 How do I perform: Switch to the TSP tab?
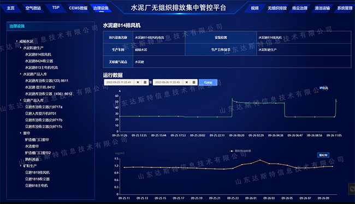click(x=56, y=8)
